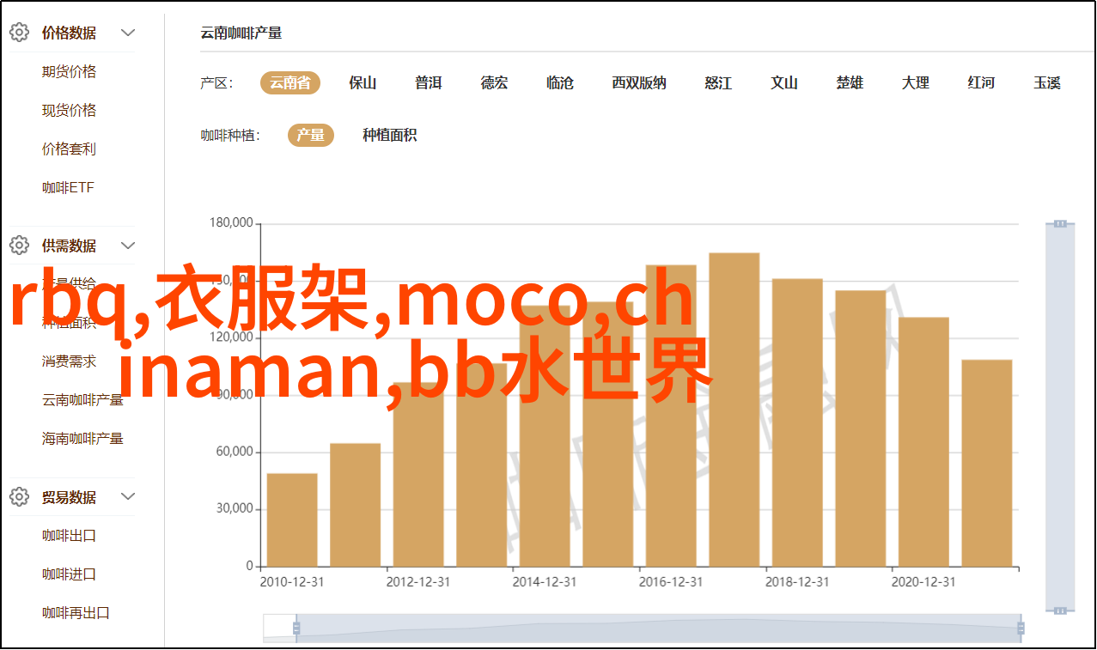
Task: Click the 云南咖啡产量 panel title
Action: point(241,33)
